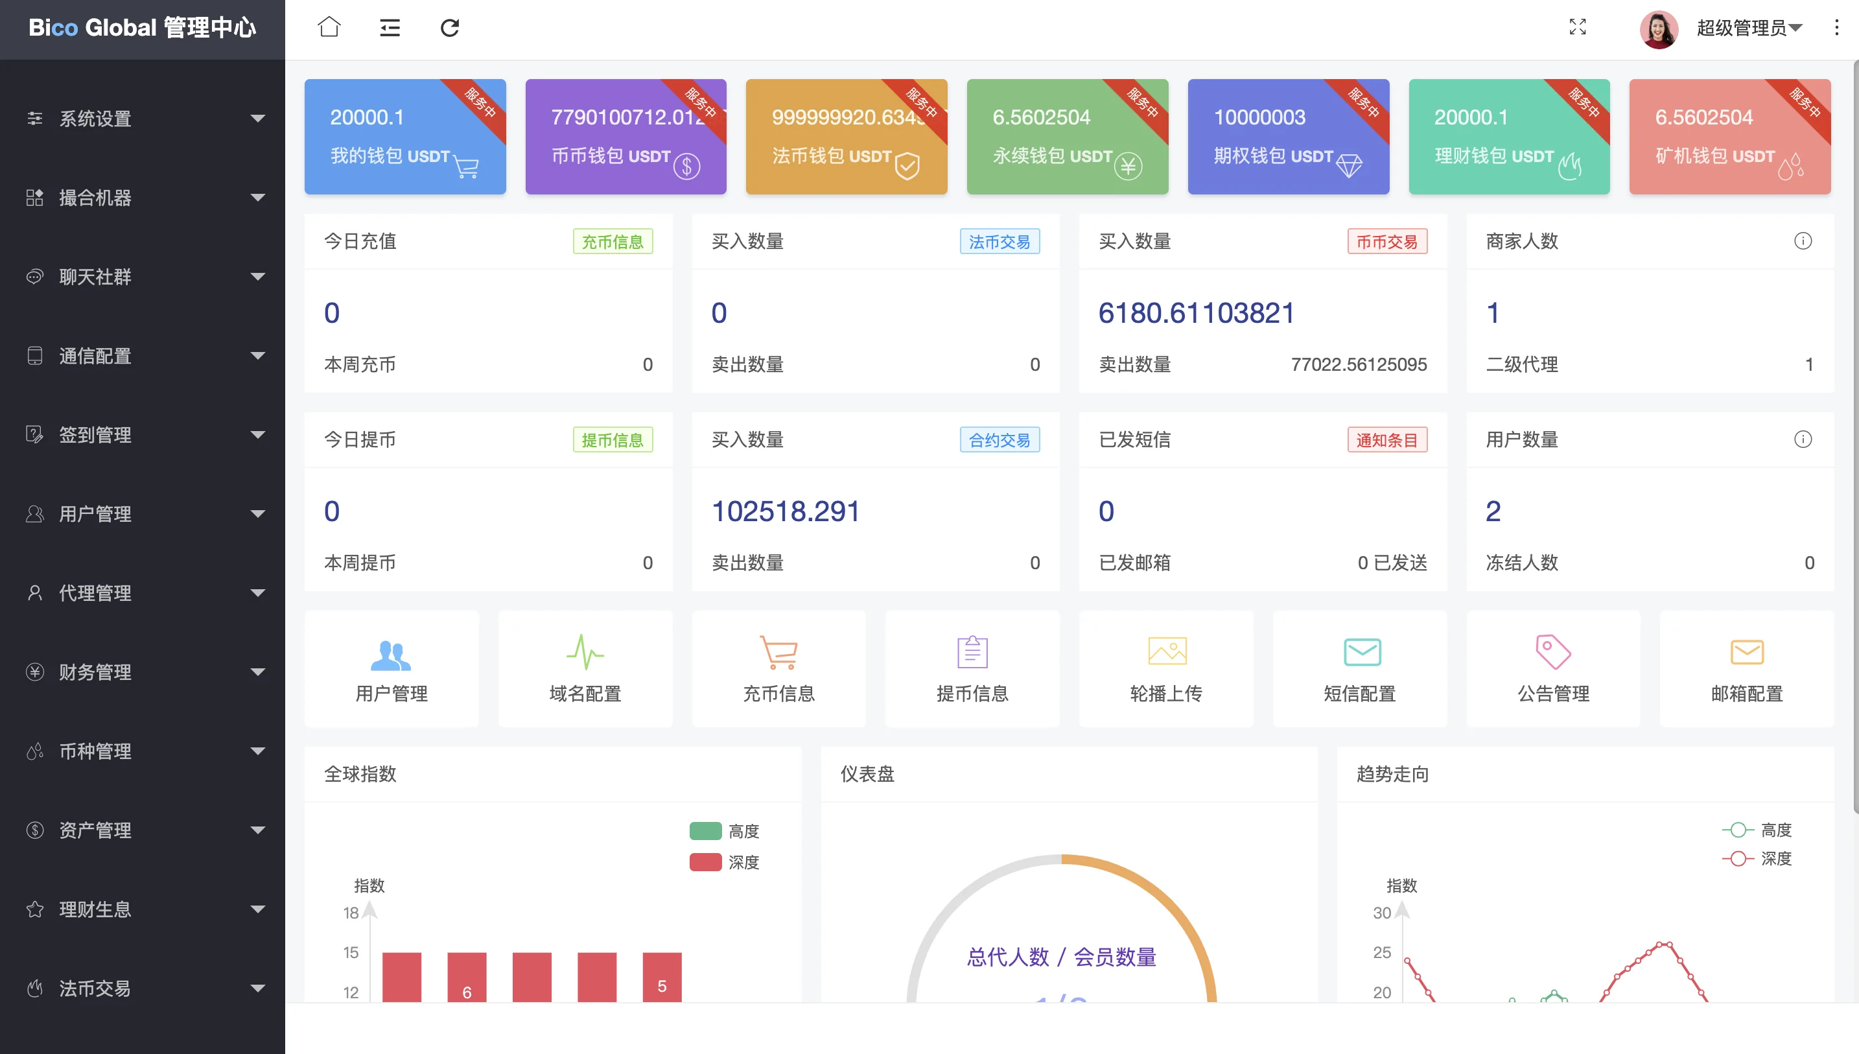Viewport: 1859px width, 1054px height.
Task: Click the home icon in top bar
Action: (x=329, y=27)
